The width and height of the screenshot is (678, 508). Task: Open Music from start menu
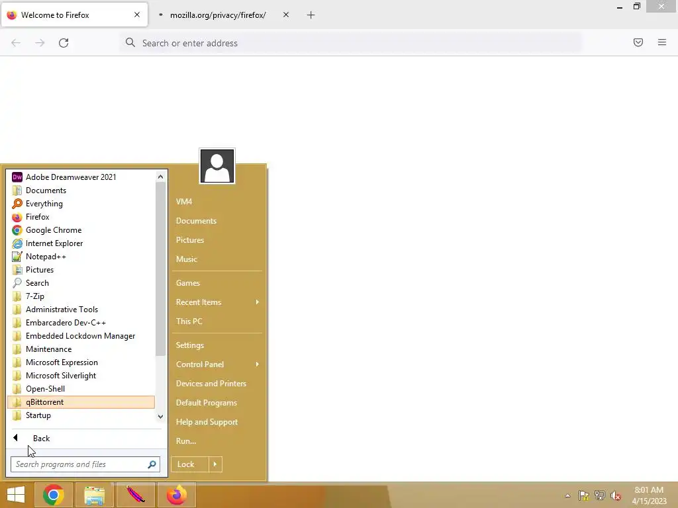217,259
